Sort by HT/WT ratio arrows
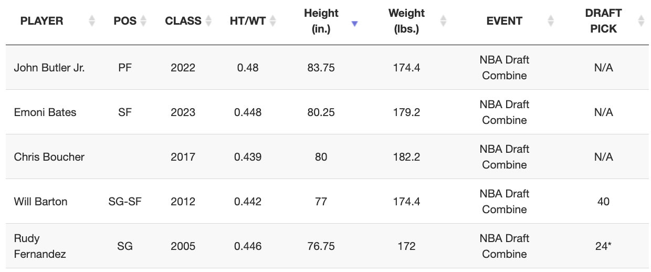The image size is (651, 272). 272,21
